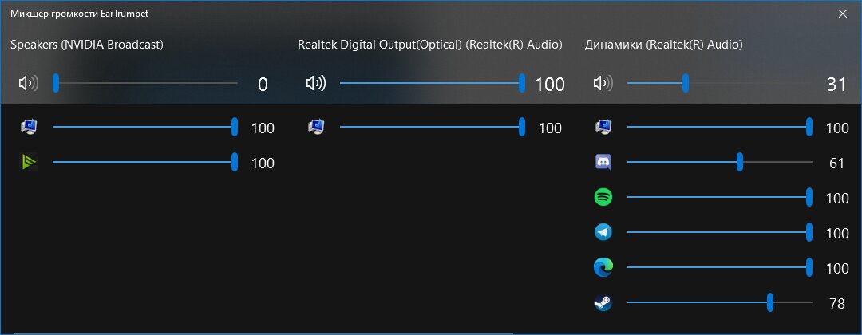
Task: Click the NVIDIA Broadcast green app icon
Action: [30, 162]
